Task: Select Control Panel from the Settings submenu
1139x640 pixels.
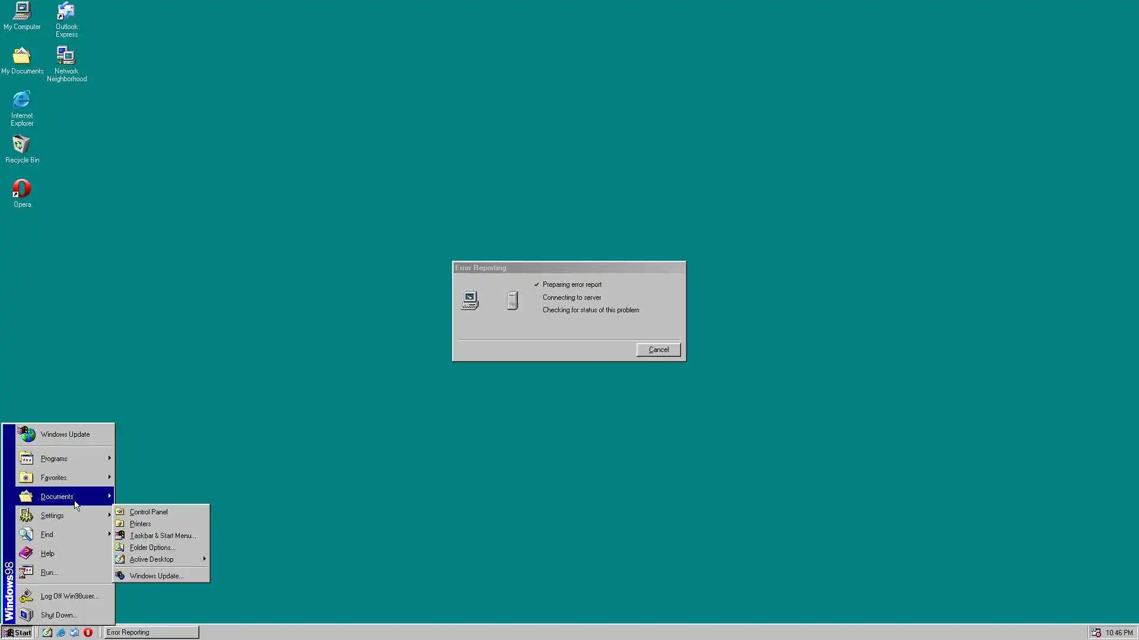Action: click(148, 512)
